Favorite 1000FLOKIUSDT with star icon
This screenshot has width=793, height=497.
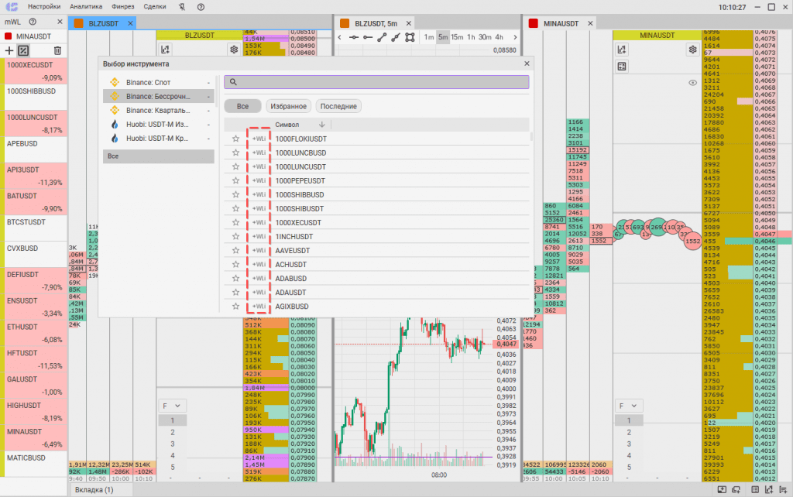(x=235, y=139)
